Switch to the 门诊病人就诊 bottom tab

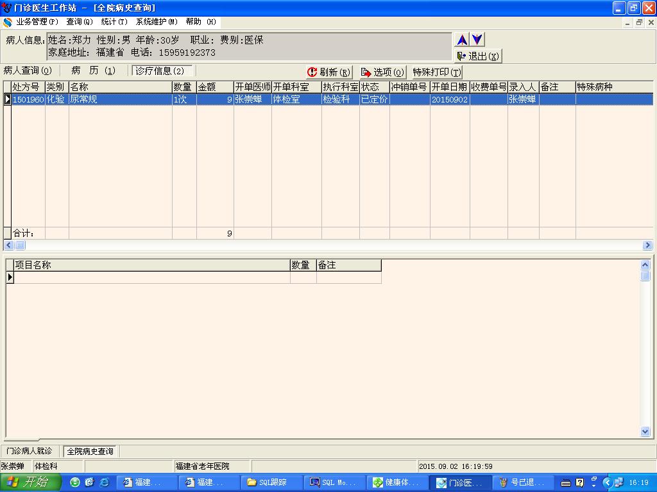pos(30,451)
